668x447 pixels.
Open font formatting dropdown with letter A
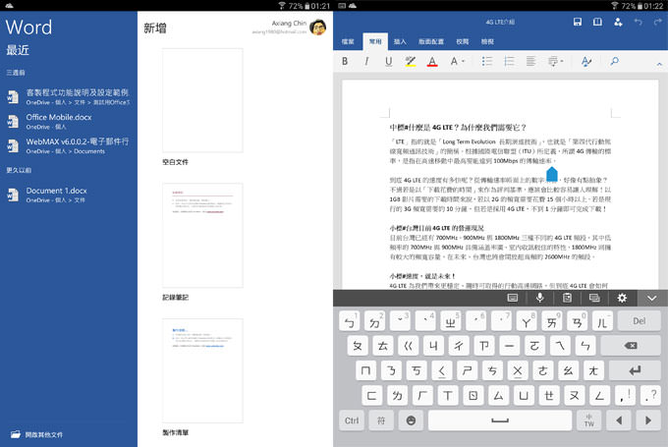pyautogui.click(x=457, y=61)
